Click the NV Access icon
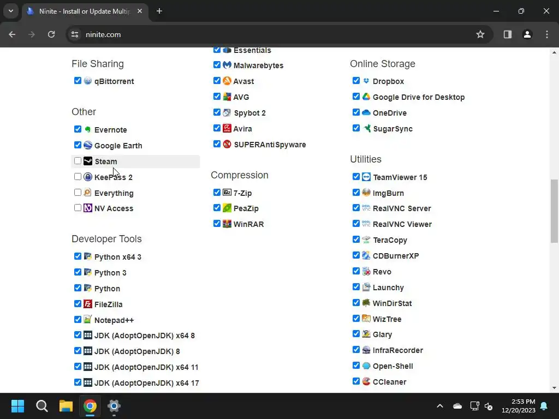Image resolution: width=559 pixels, height=419 pixels. pos(88,208)
